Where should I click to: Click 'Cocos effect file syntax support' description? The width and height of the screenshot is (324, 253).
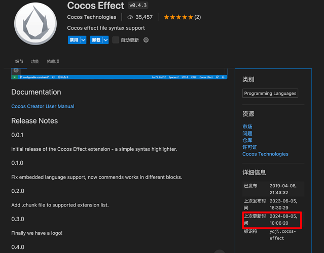106,28
